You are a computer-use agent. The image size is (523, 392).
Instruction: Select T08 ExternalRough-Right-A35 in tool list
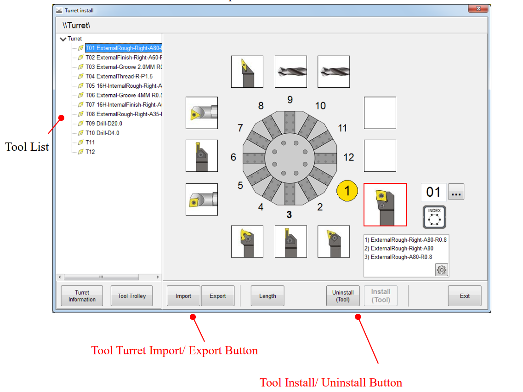(124, 114)
